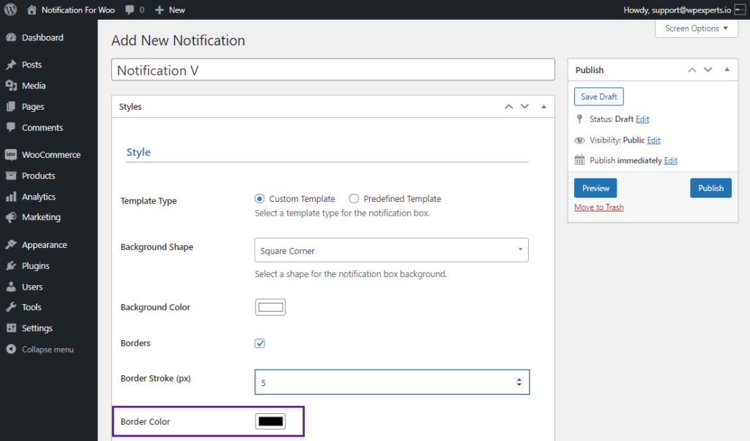Click the eye icon beside Visibility
The height and width of the screenshot is (441, 750).
tap(579, 140)
